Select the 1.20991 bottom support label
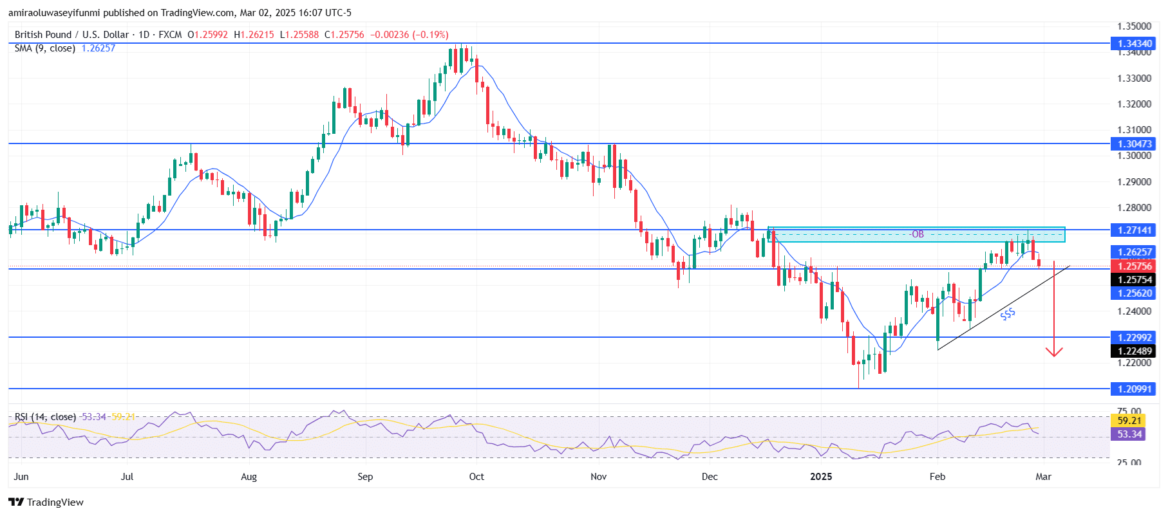Image resolution: width=1168 pixels, height=516 pixels. [1134, 389]
